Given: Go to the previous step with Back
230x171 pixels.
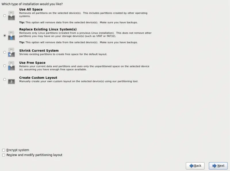Looking at the screenshot, I should [x=195, y=166].
